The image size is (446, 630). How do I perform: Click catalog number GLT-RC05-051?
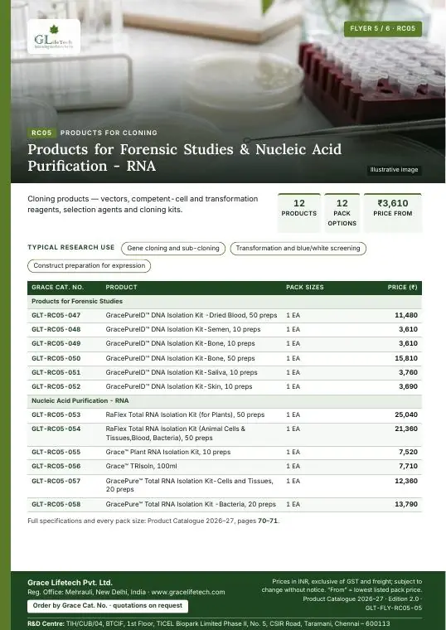click(56, 372)
